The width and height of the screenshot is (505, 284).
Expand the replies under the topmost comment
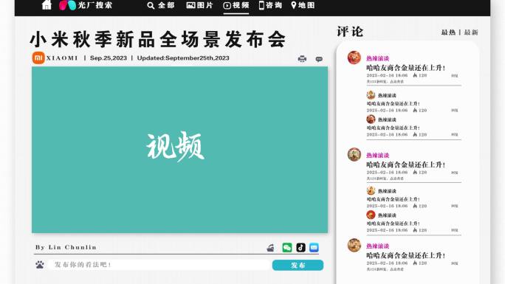385,82
